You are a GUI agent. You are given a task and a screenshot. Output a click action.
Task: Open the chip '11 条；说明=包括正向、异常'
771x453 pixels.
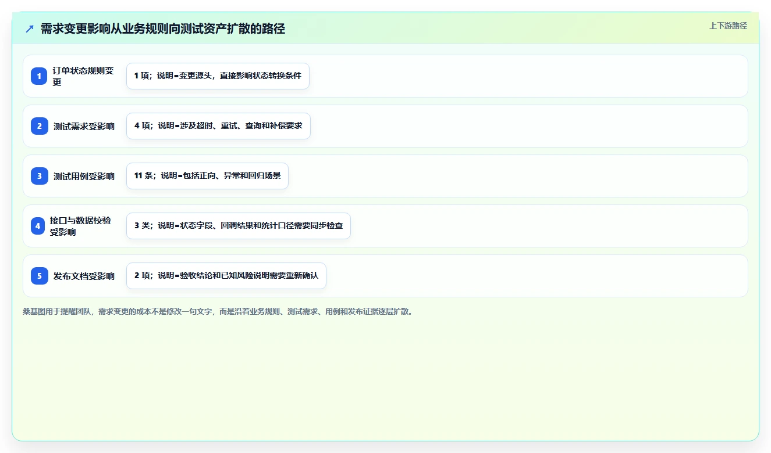207,176
